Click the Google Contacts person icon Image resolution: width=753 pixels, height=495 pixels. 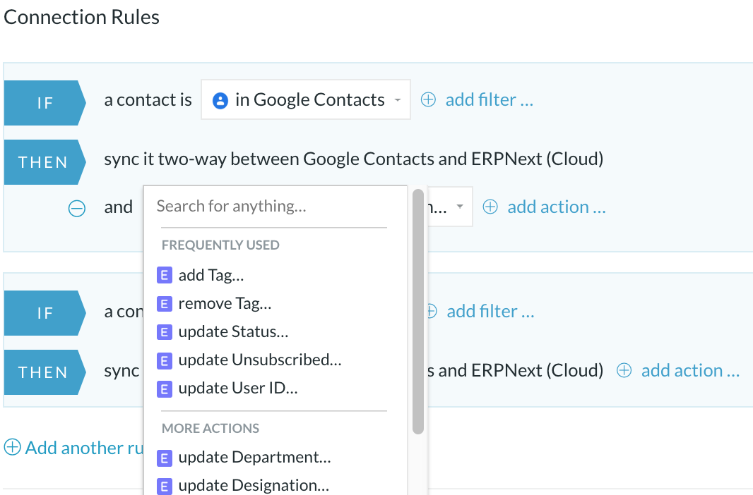[x=220, y=101]
